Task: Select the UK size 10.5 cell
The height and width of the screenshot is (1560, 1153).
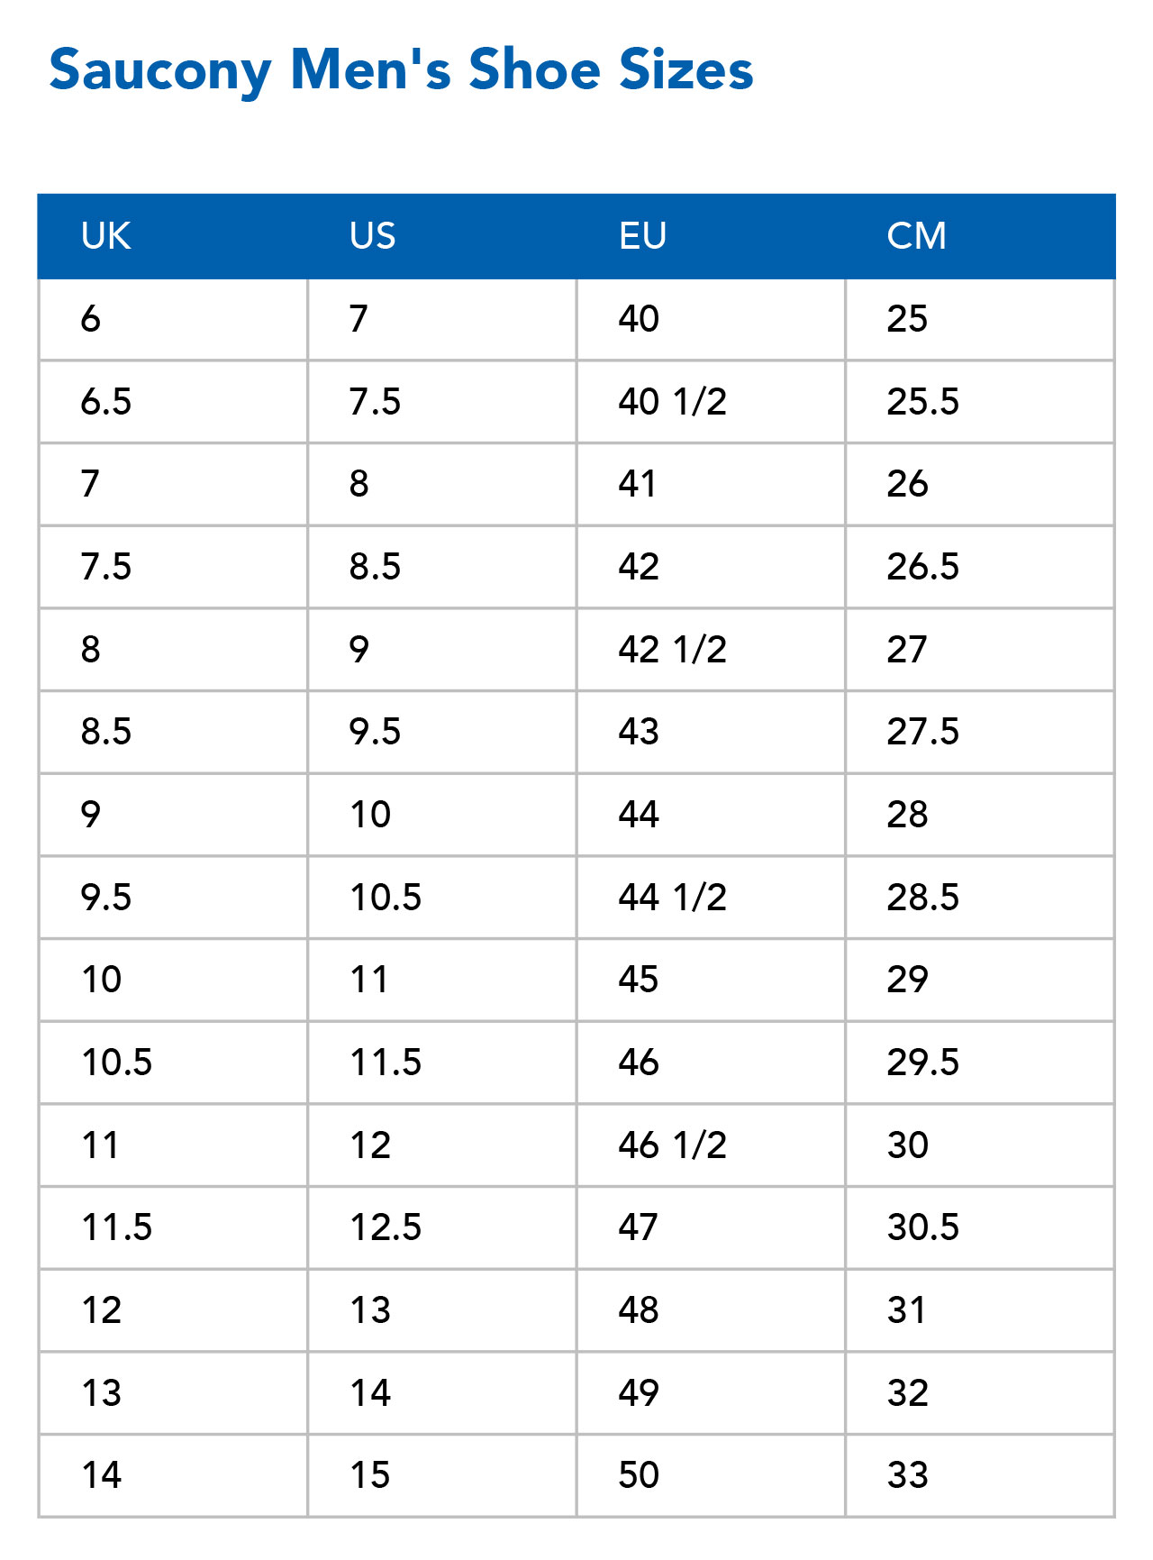Action: [174, 1063]
